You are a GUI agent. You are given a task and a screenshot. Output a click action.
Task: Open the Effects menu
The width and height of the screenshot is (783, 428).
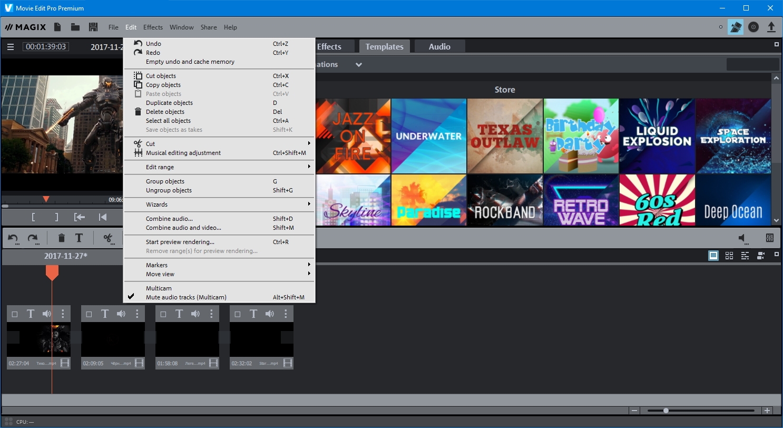[153, 27]
